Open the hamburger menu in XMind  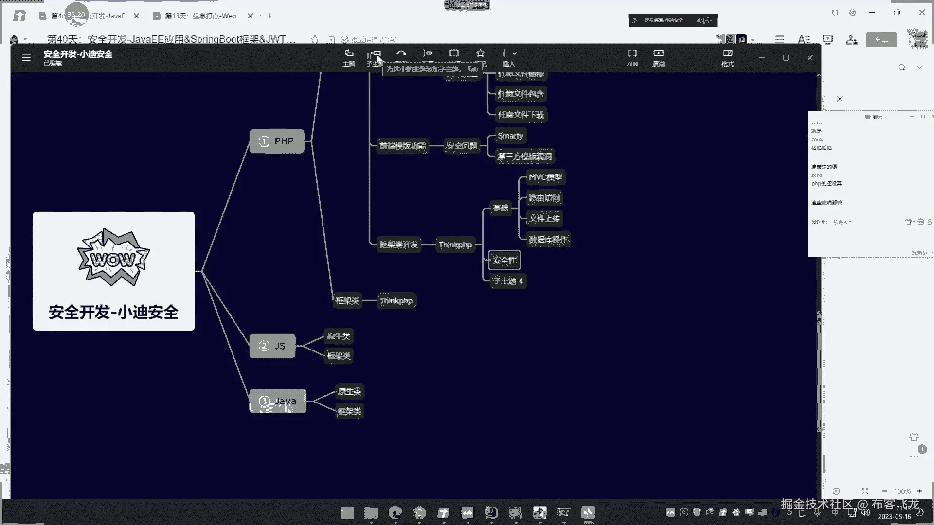(26, 58)
